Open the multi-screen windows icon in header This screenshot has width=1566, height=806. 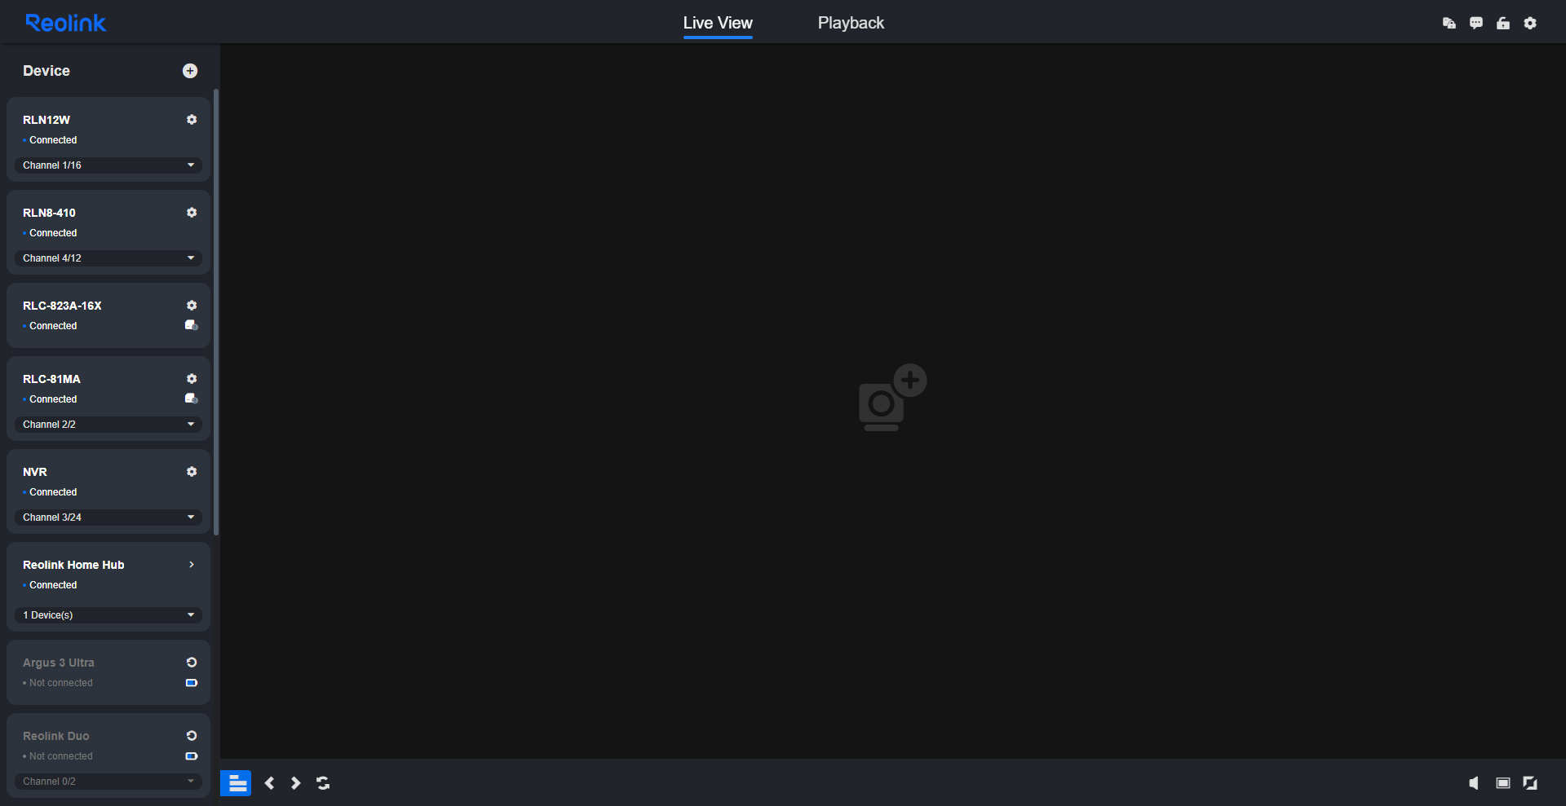point(1449,24)
